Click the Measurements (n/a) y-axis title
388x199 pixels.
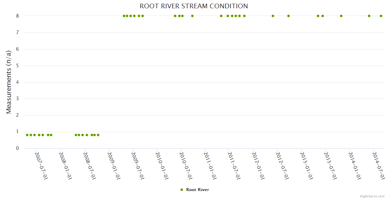coord(9,82)
